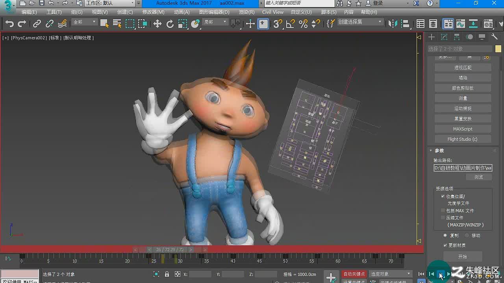Click the 颜色剪贴板 utility button

[463, 88]
